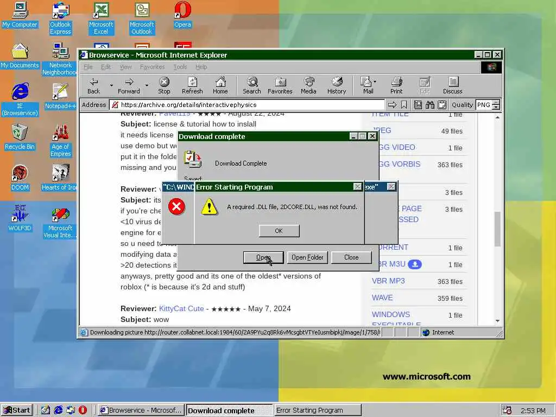
Task: Click the Stop toolbar button
Action: [x=164, y=86]
